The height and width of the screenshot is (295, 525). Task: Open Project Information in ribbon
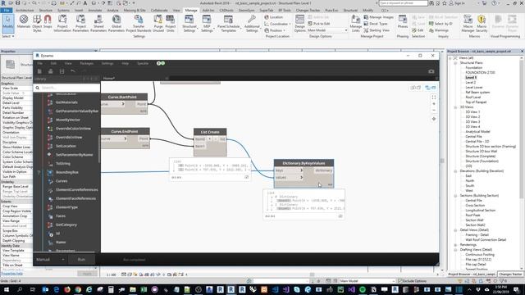pyautogui.click(x=62, y=24)
